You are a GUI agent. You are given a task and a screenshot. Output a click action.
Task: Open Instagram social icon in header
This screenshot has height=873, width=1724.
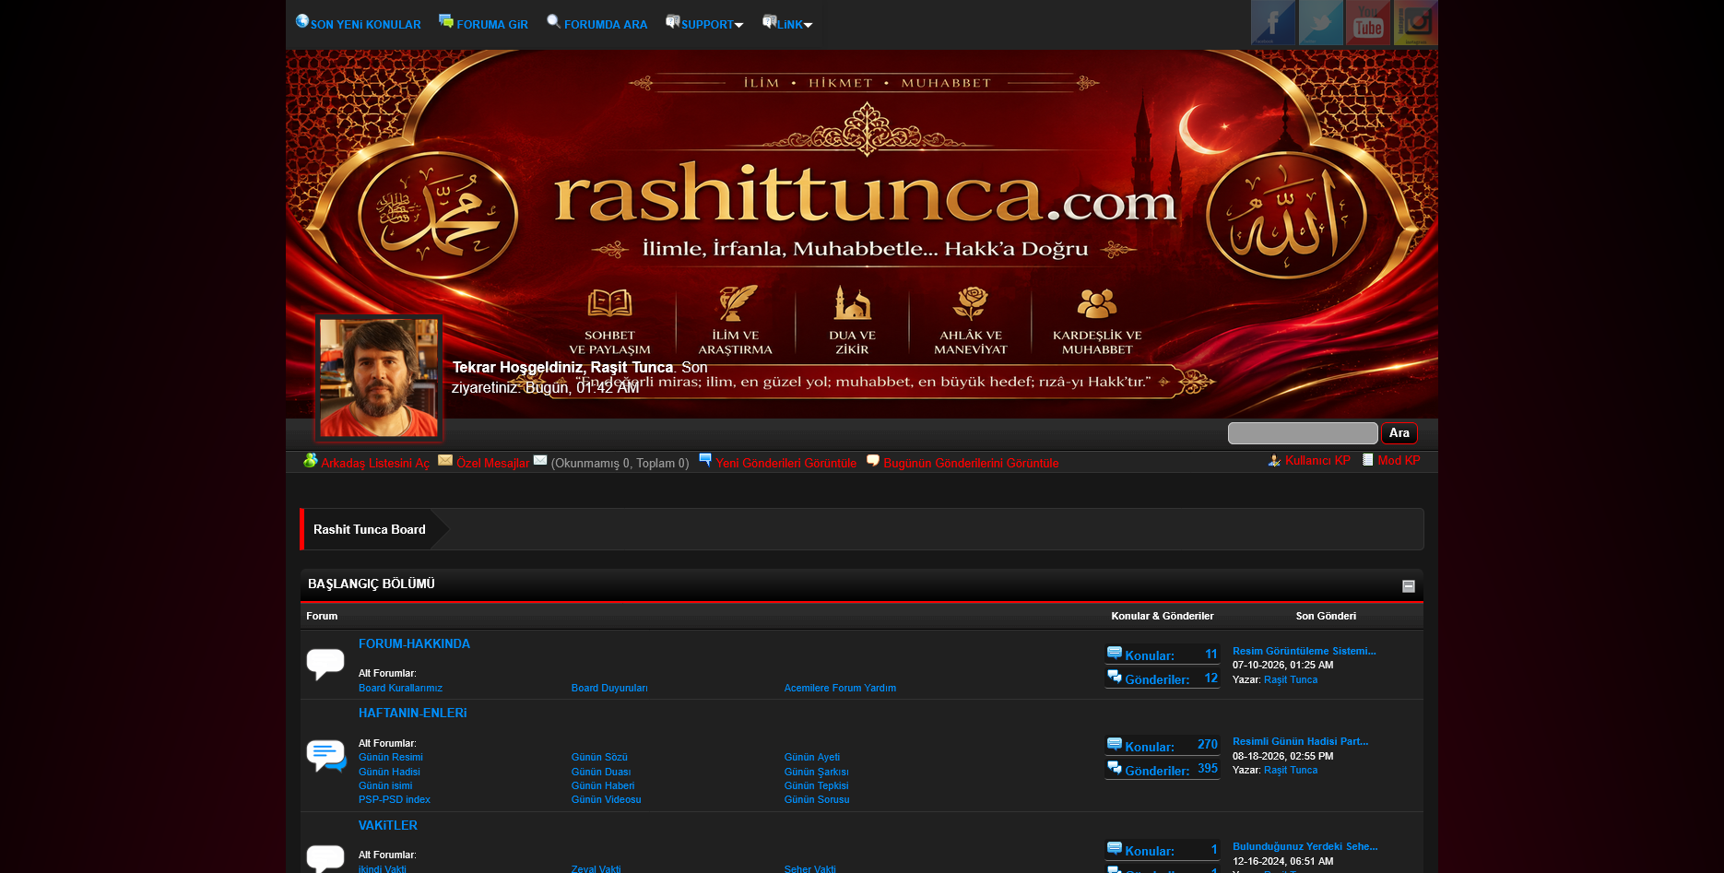click(1415, 23)
